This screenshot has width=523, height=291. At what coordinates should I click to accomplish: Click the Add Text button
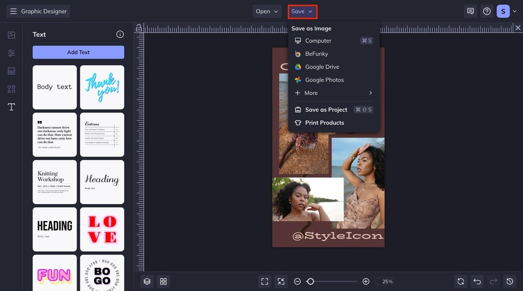[78, 52]
